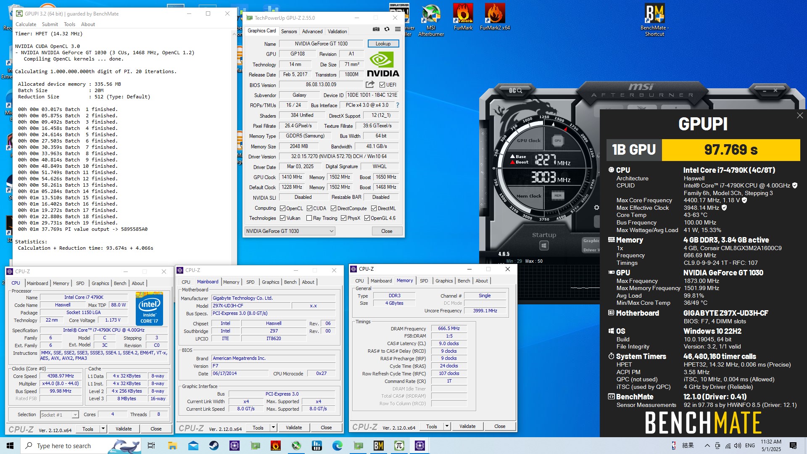Open SPD tab in CPU-Z Mainboard window
This screenshot has width=807, height=454.
pyautogui.click(x=250, y=282)
